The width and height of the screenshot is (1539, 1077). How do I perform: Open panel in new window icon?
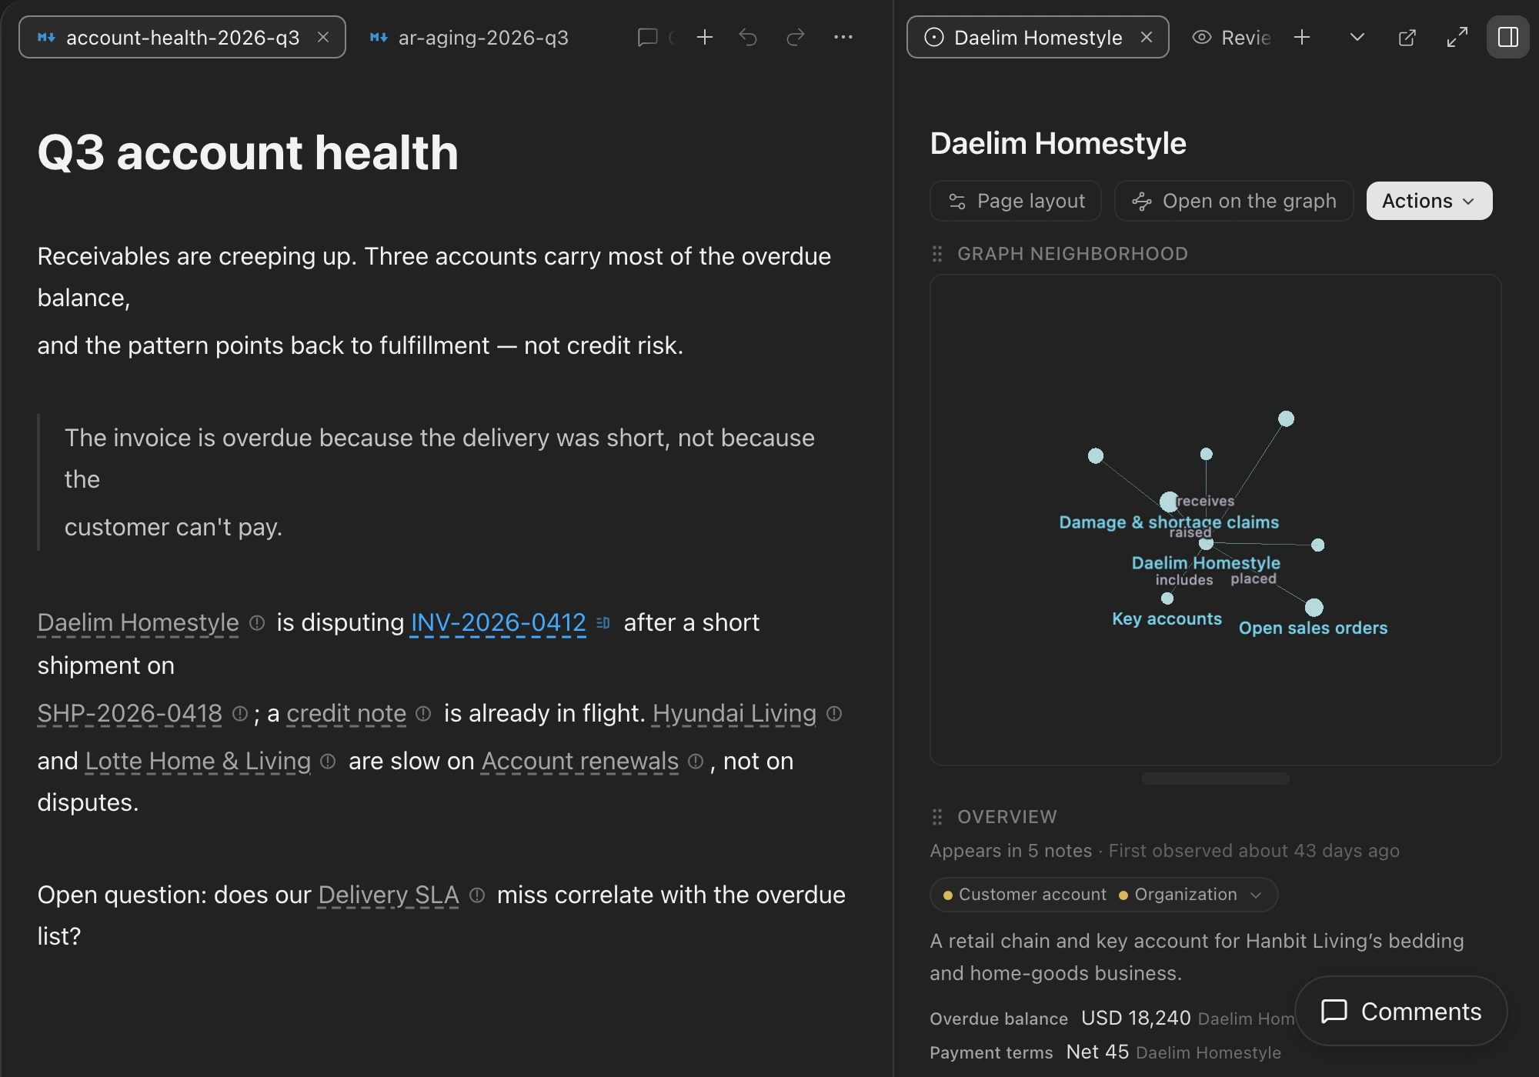click(1407, 37)
